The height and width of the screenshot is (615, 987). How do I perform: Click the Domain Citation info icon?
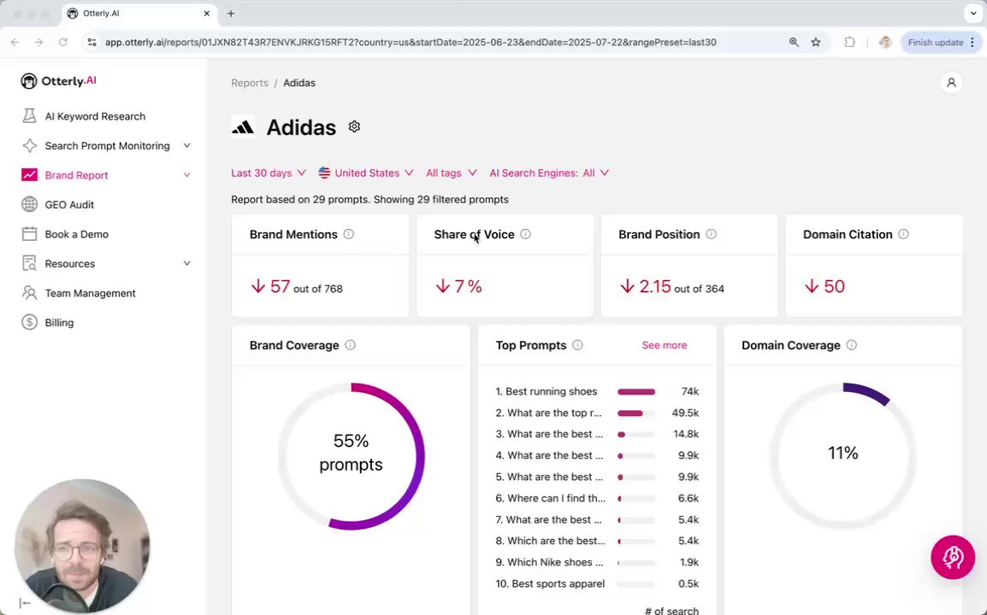(903, 234)
